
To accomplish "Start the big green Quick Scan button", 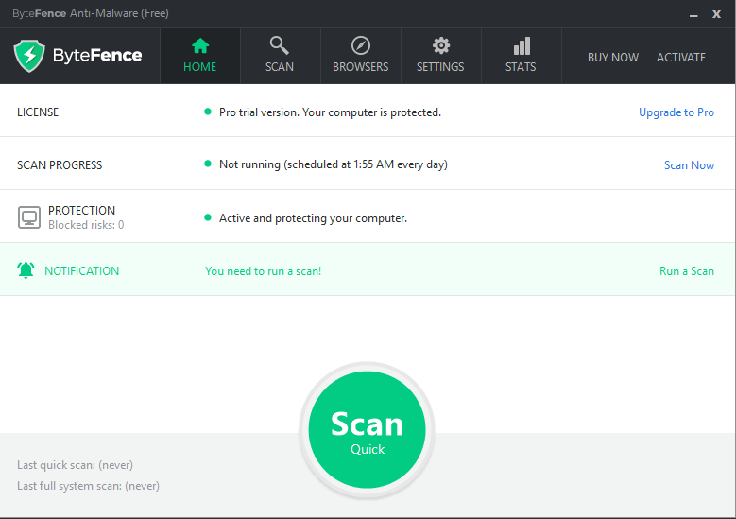I will coord(368,430).
